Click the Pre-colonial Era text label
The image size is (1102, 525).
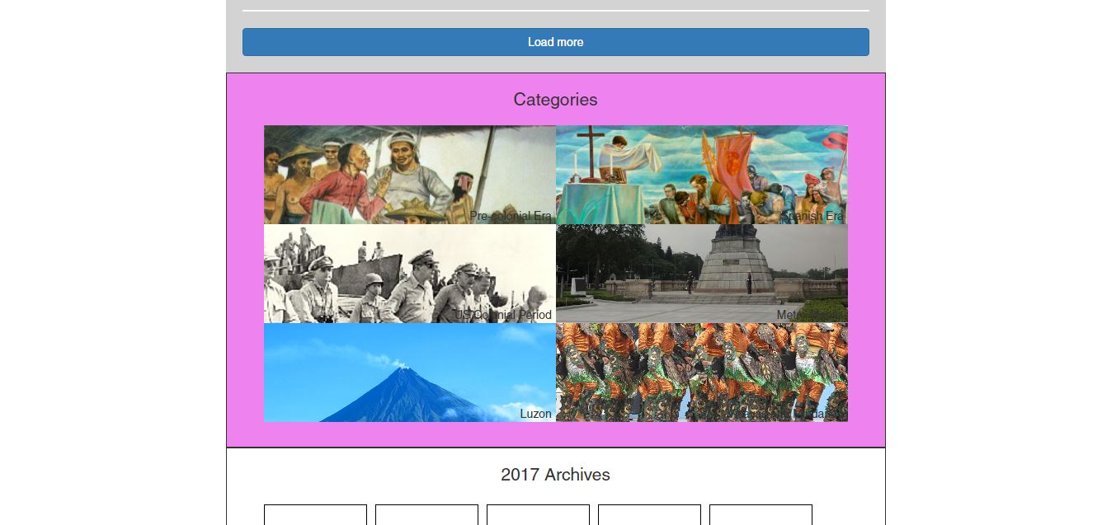pos(510,216)
